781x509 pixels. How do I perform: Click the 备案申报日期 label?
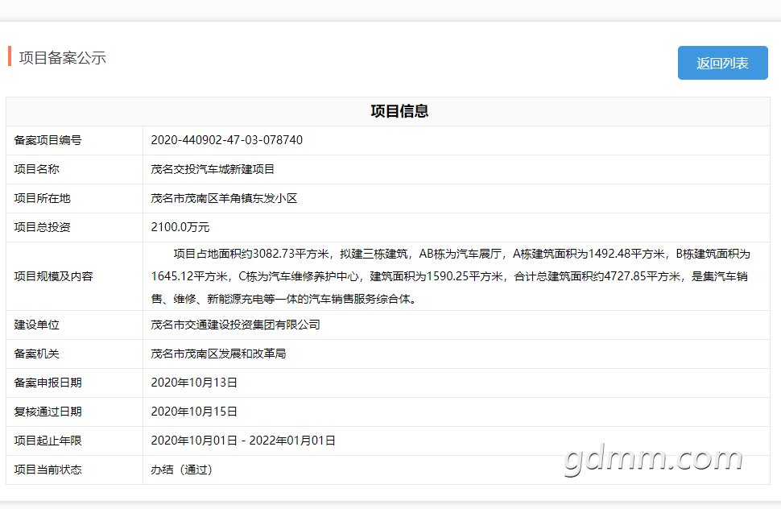tap(48, 383)
